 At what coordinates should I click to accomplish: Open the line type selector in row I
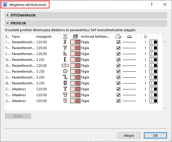(x=129, y=42)
